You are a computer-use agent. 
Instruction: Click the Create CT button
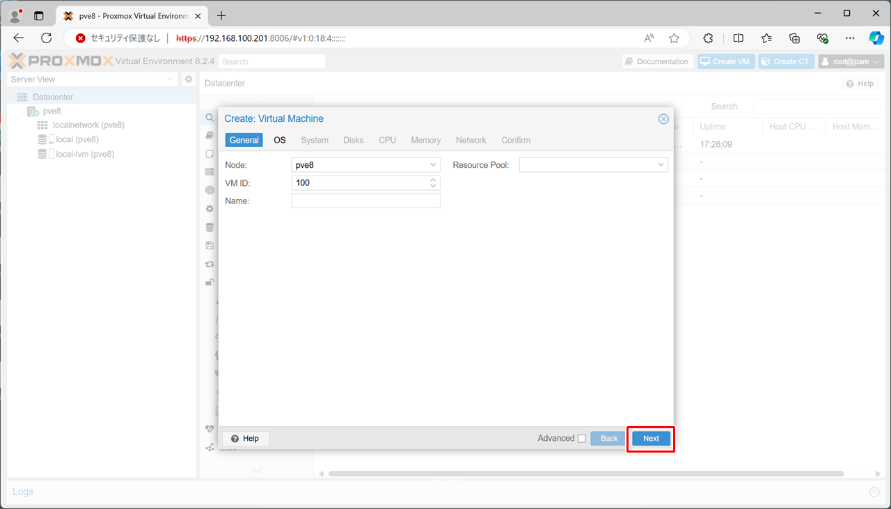(786, 61)
